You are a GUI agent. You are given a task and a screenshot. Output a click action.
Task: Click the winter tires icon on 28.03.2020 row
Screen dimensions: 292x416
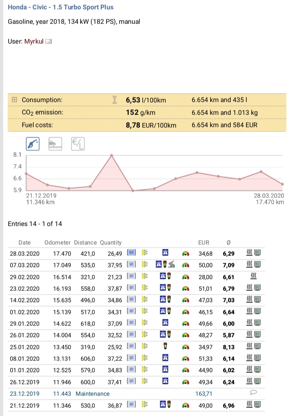(x=144, y=252)
